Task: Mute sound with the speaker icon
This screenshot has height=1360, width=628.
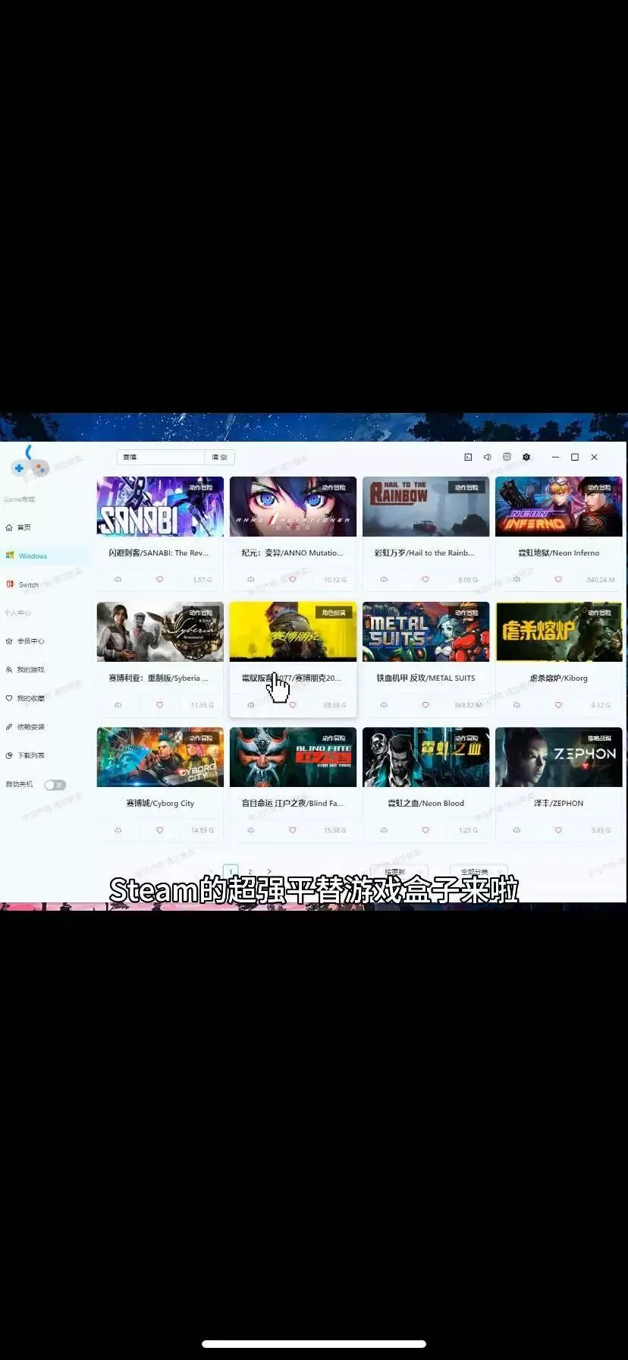Action: coord(488,457)
